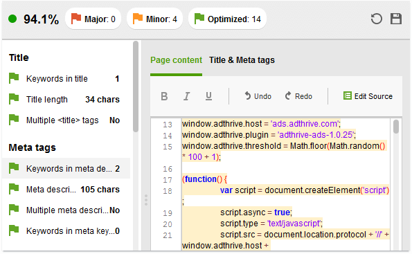Filter by Optimized: 14 items
Image resolution: width=412 pixels, height=254 pixels.
point(227,19)
